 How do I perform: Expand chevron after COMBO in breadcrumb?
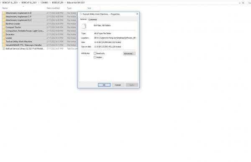coord(50,3)
